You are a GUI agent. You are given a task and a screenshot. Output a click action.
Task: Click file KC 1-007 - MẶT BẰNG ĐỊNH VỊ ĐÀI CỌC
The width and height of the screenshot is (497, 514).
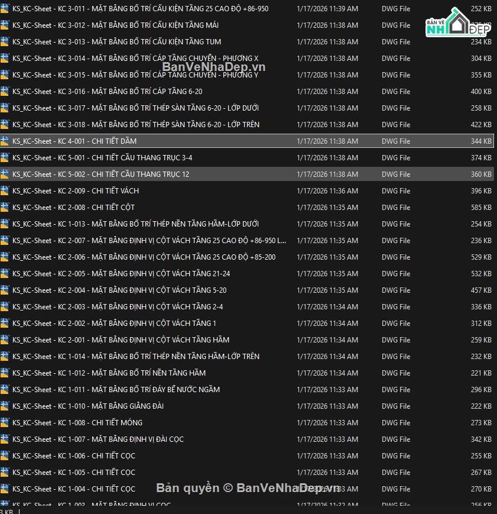(98, 439)
